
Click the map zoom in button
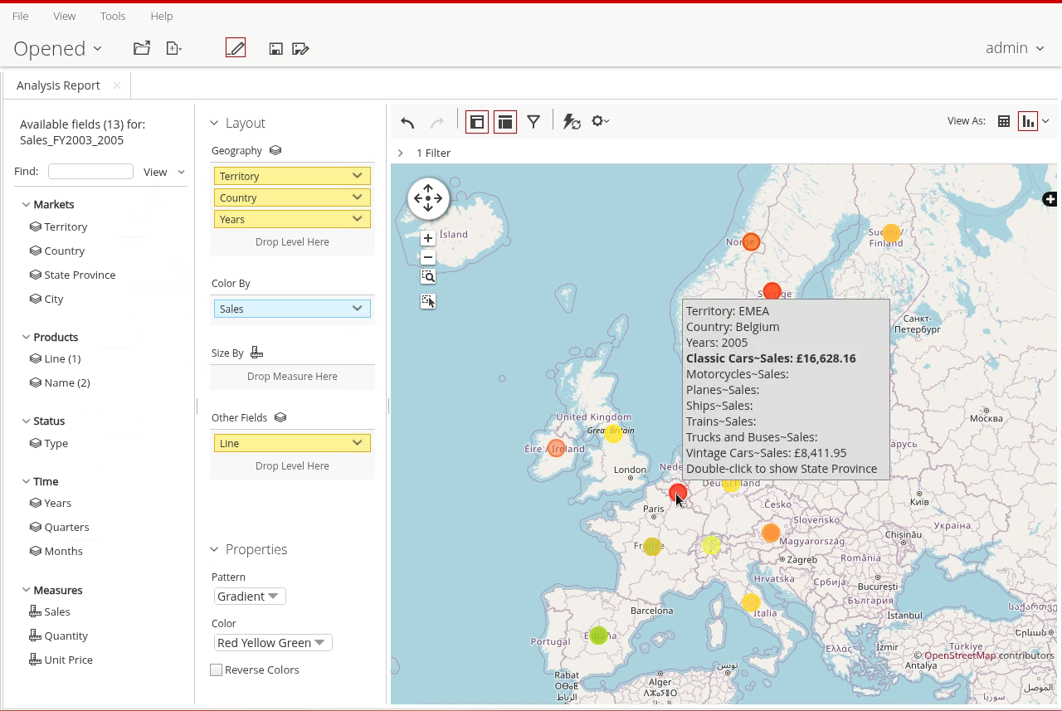click(428, 238)
